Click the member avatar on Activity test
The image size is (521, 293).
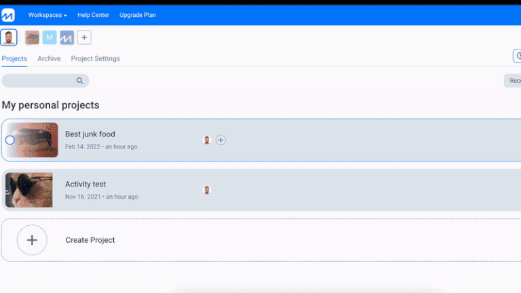point(207,190)
